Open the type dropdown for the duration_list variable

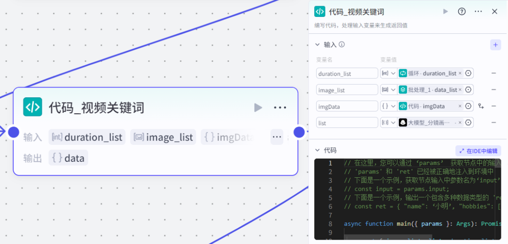[x=389, y=73]
